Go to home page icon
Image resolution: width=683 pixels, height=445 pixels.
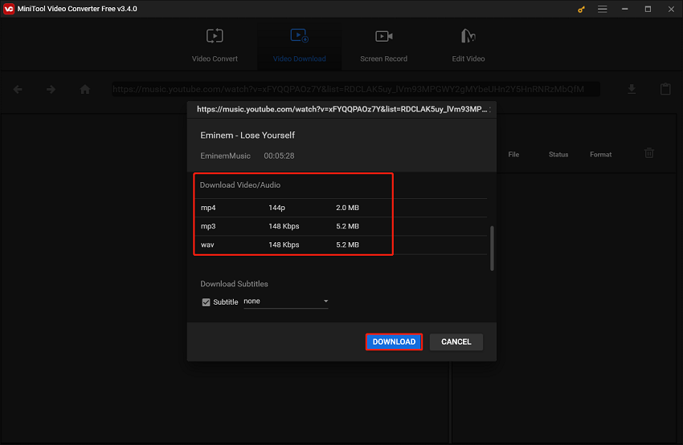click(85, 89)
